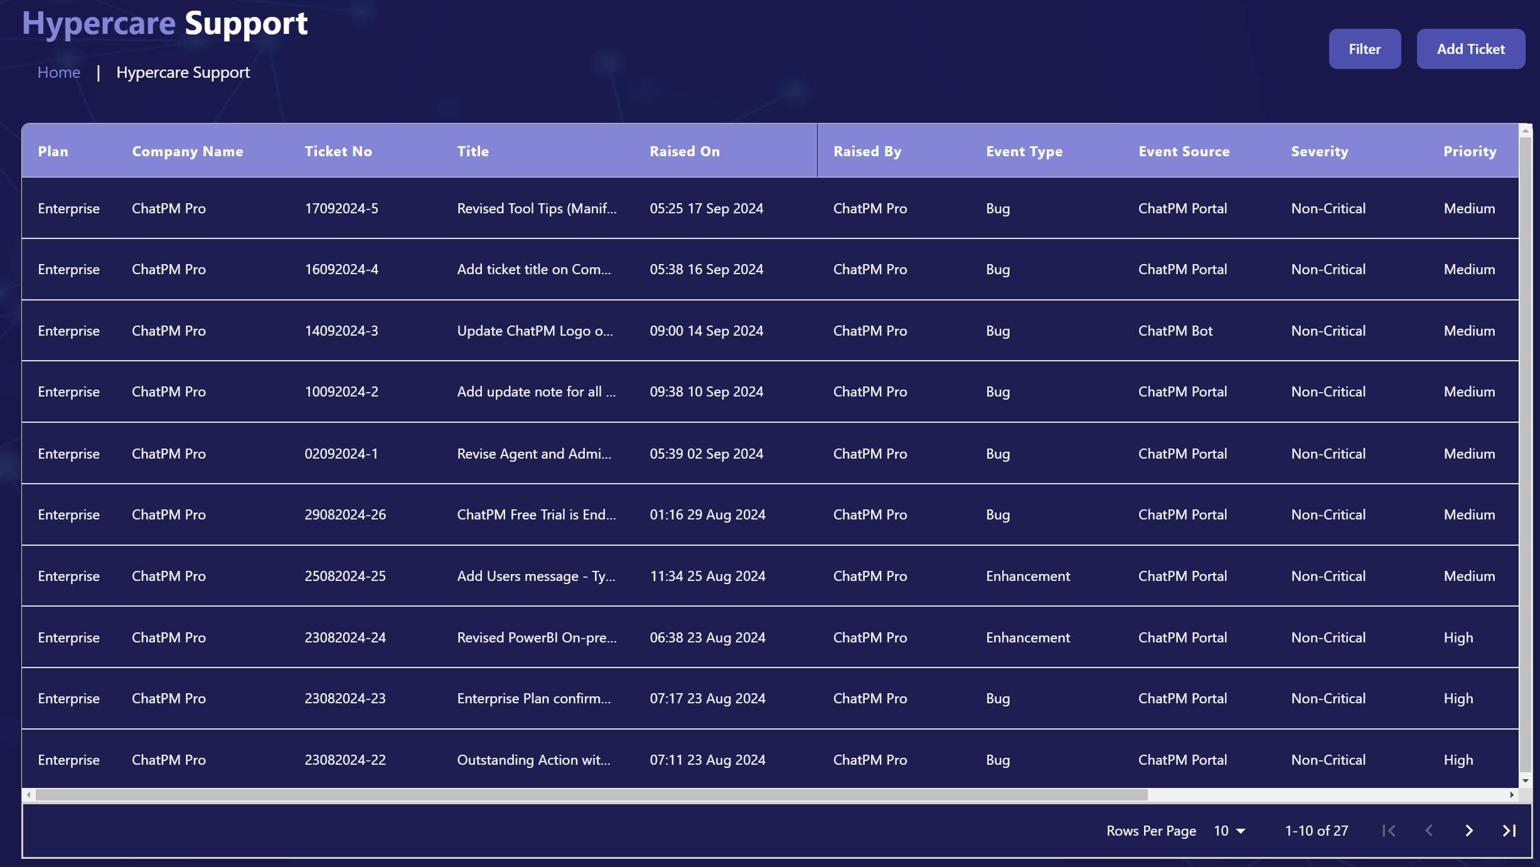1540x867 pixels.
Task: Click the Add Ticket button
Action: click(x=1470, y=49)
